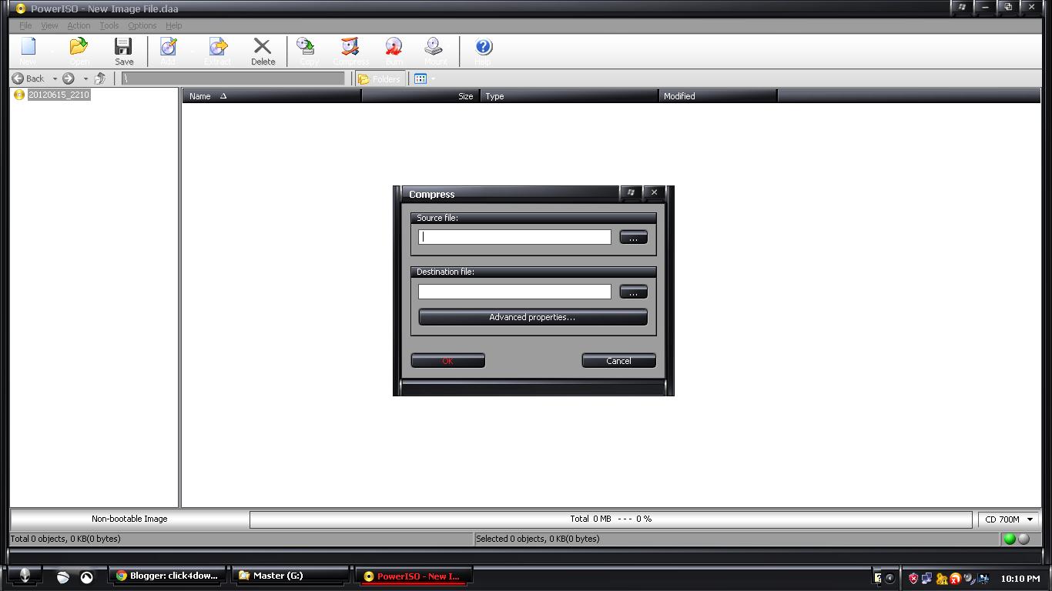Click the Up one level icon

coord(100,78)
